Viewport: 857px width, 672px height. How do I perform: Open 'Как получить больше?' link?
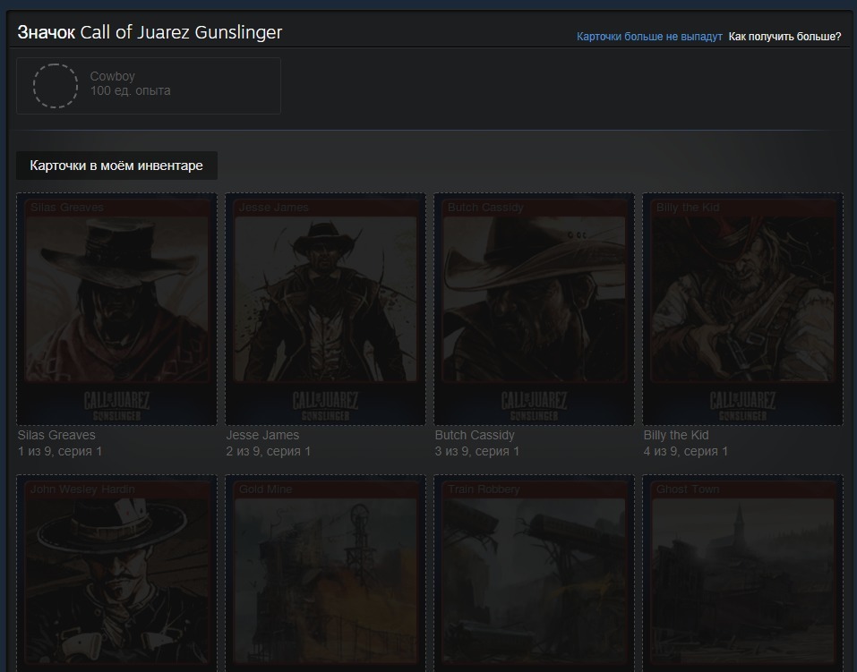pos(784,37)
